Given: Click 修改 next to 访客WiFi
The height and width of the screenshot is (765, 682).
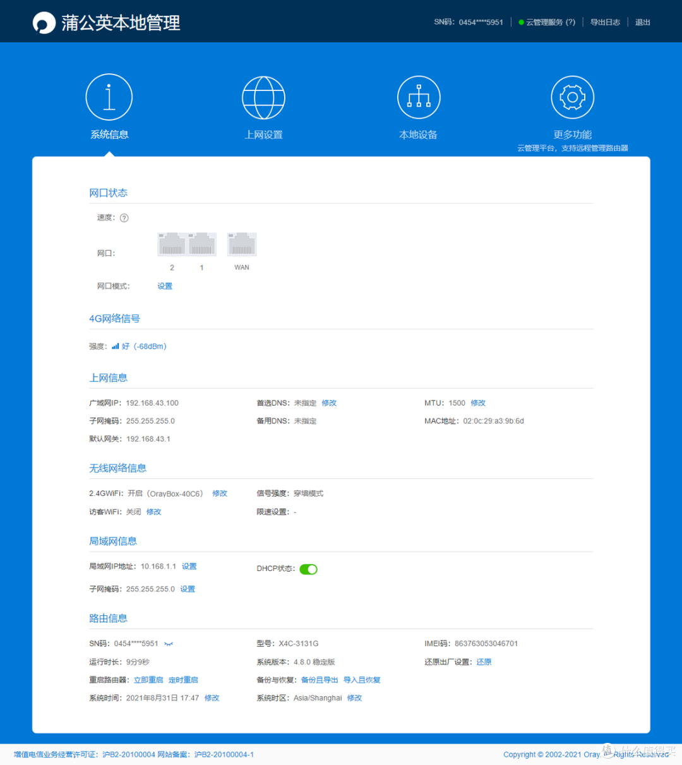Looking at the screenshot, I should click(x=153, y=512).
